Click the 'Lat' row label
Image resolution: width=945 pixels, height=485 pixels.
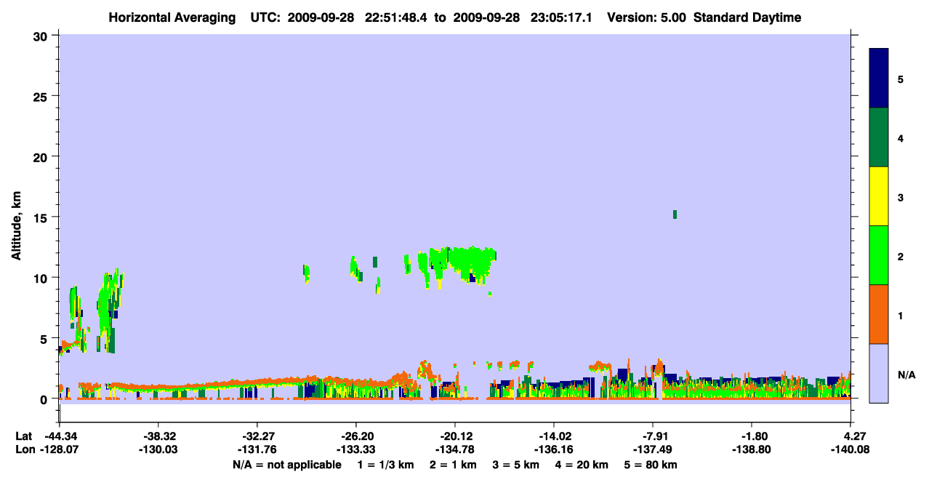23,436
